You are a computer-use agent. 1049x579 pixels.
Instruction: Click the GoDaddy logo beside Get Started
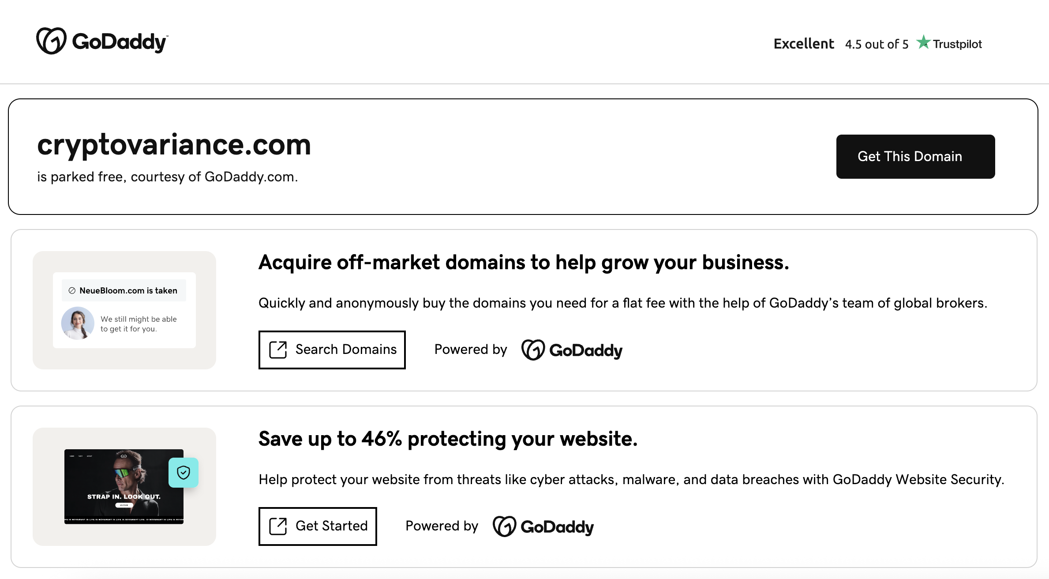tap(543, 526)
